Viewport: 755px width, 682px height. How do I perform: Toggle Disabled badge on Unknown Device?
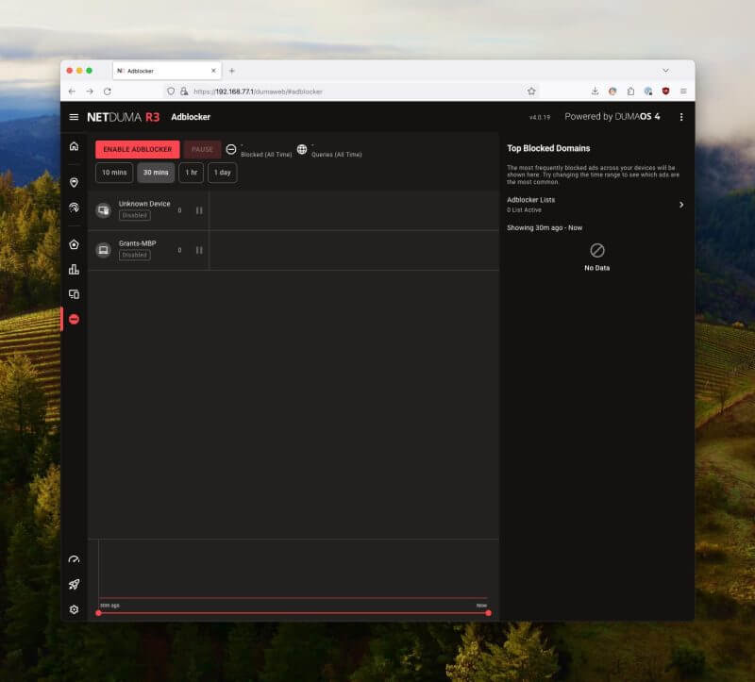pos(134,216)
